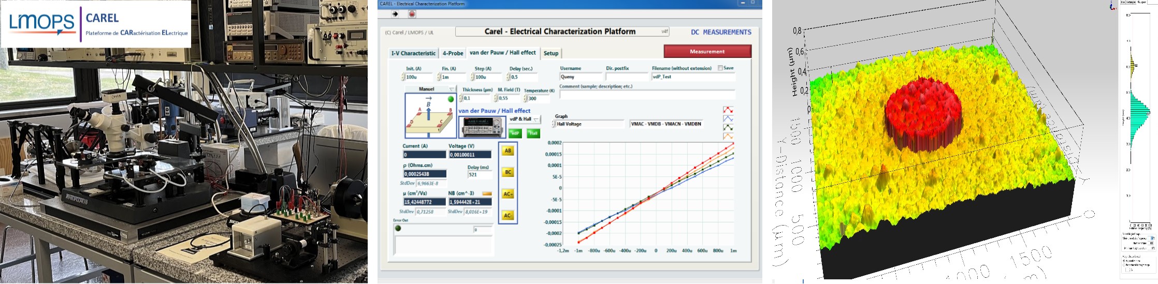This screenshot has width=1158, height=284.
Task: Click the orange plot legend icon
Action: pos(728,137)
